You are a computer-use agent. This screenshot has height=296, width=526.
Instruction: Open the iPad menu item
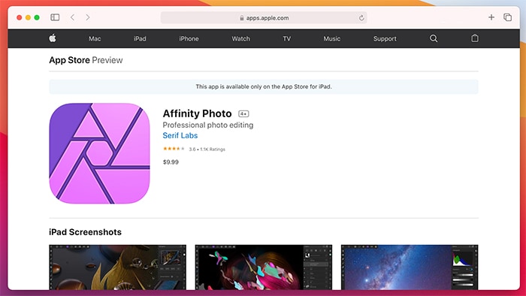(140, 38)
